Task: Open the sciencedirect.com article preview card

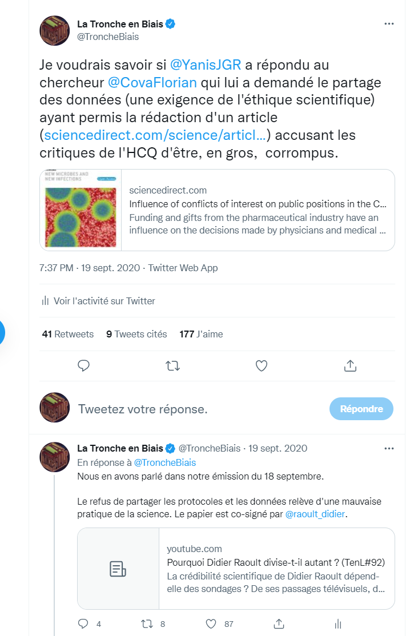Action: [217, 210]
